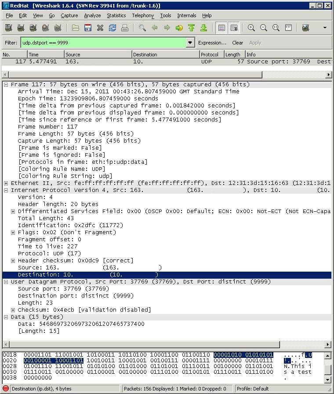Start a new live capture

tap(33, 28)
